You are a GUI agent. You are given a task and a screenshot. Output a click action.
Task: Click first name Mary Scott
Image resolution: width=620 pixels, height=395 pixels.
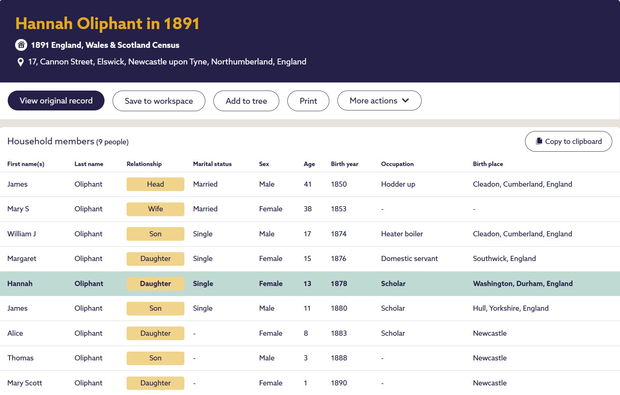tap(25, 383)
